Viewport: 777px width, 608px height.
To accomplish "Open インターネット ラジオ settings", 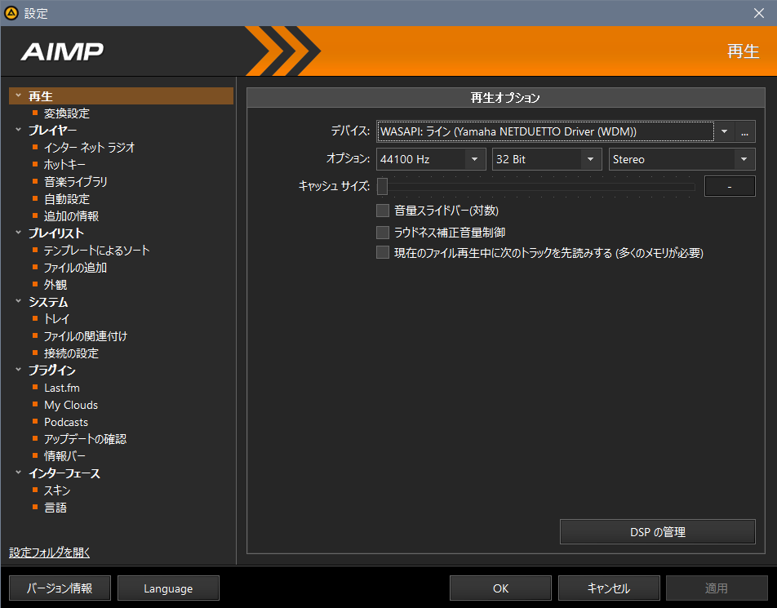I will click(89, 147).
